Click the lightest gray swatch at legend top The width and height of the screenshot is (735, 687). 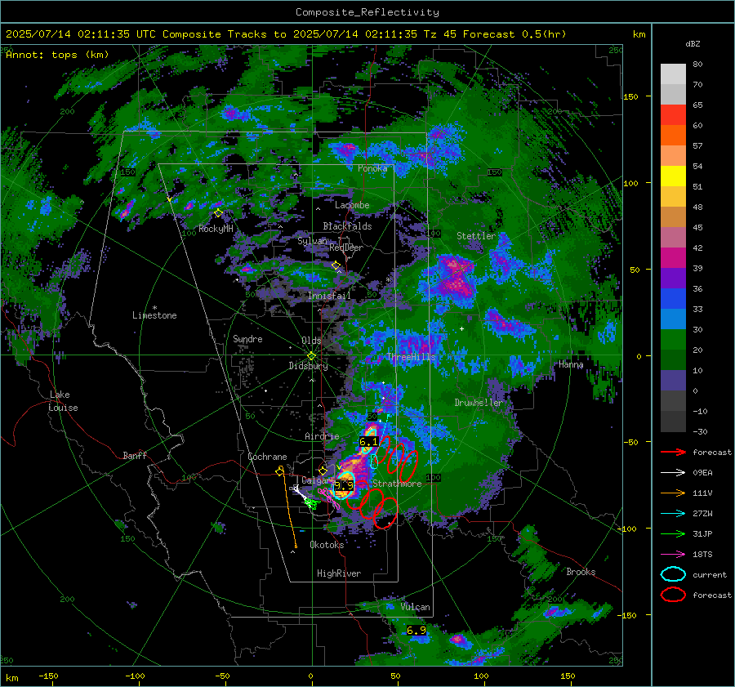click(x=673, y=74)
